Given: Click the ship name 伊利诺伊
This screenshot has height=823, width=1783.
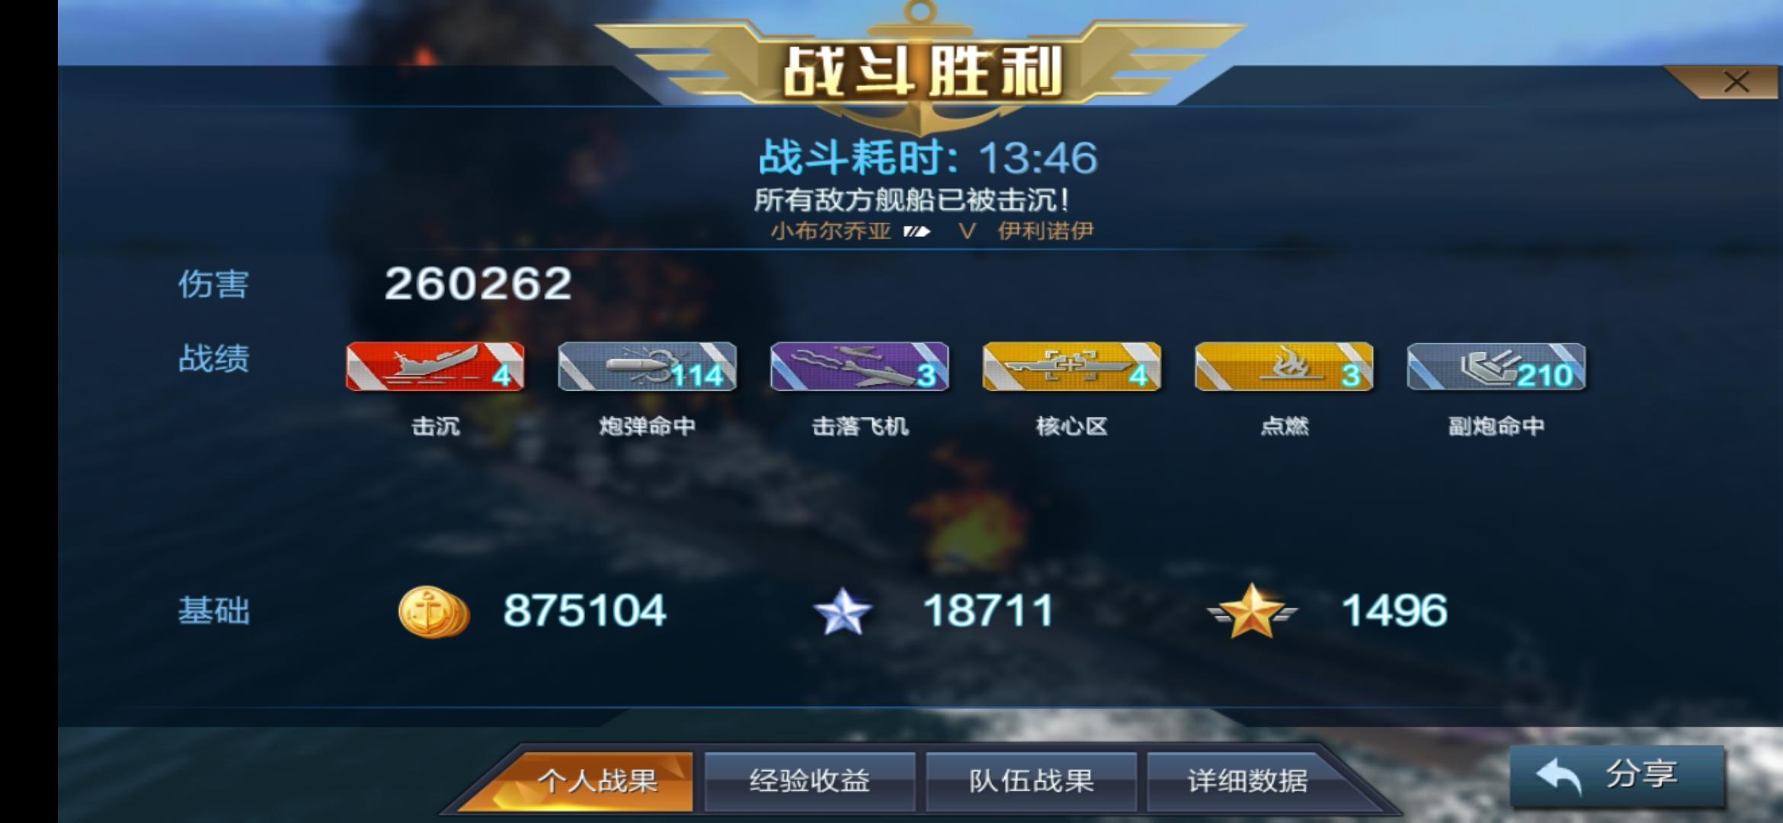Looking at the screenshot, I should (1045, 231).
